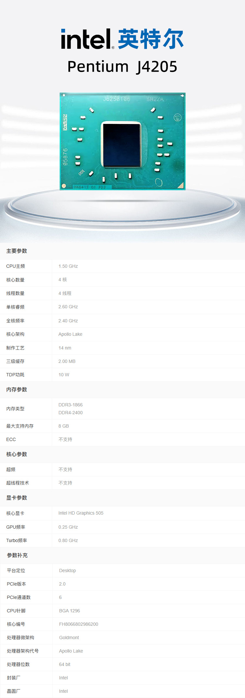
Task: Click the GPU频率 label
Action: tap(16, 527)
